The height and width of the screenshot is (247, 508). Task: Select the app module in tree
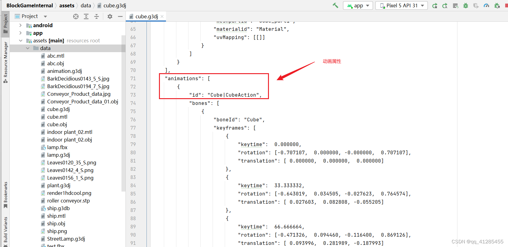pos(38,33)
